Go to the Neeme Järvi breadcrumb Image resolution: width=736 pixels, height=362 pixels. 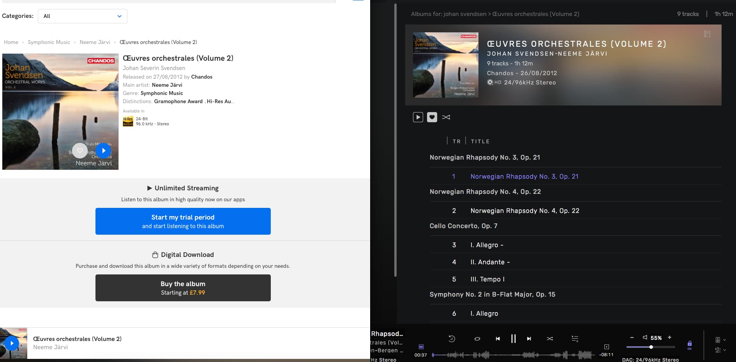95,42
